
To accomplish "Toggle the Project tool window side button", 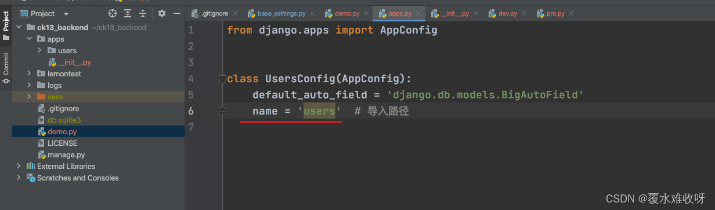I will (6, 25).
